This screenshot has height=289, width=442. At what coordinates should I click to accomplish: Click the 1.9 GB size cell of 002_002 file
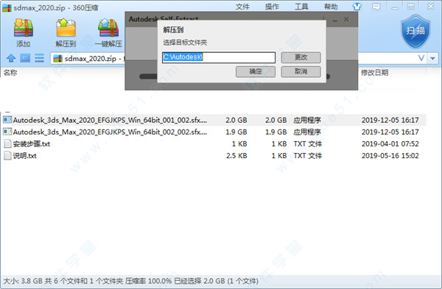coord(236,132)
